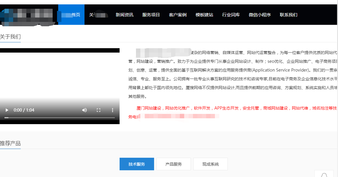Click the red 厦门网站建设 service text

[149, 108]
